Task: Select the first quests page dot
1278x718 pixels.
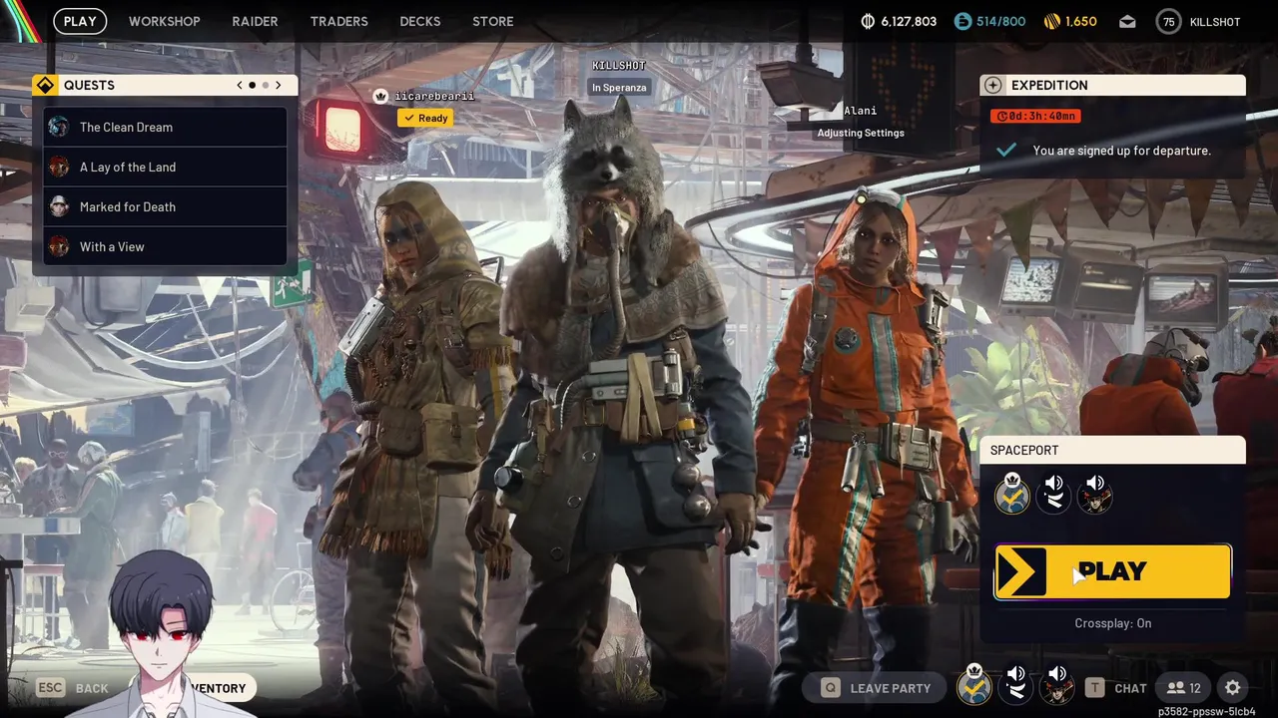Action: coord(252,85)
